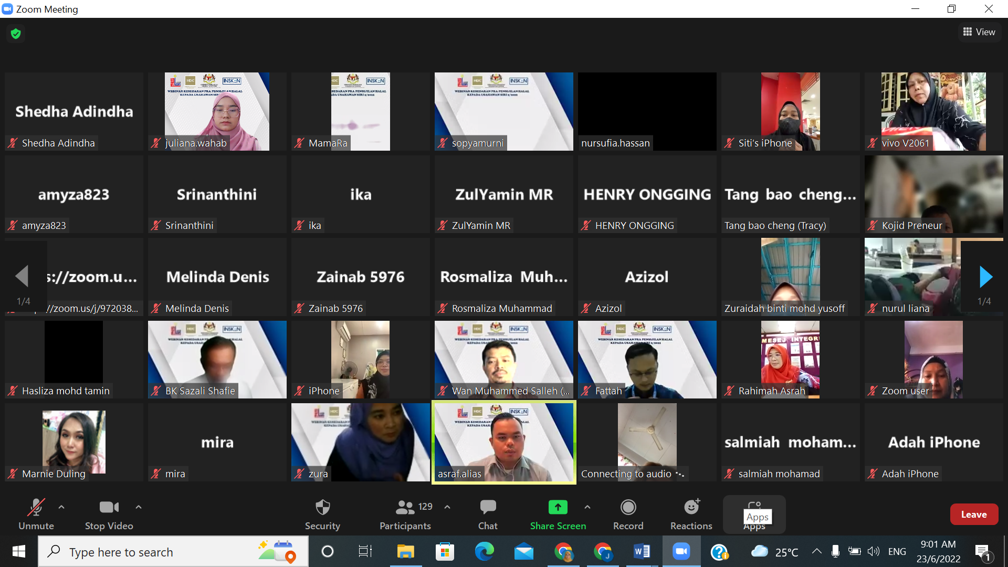Start recording with Record button
The height and width of the screenshot is (567, 1008).
[x=628, y=508]
